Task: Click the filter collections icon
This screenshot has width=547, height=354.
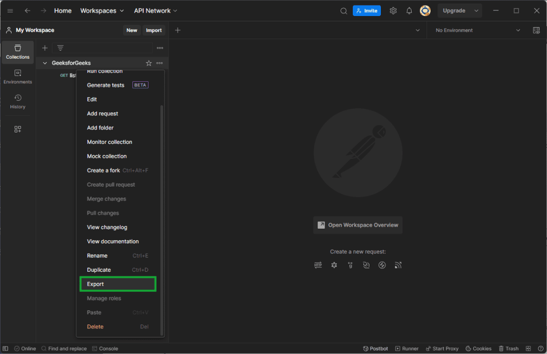Action: click(x=60, y=48)
